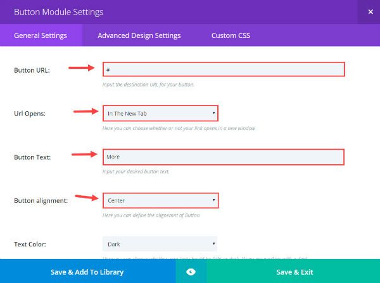This screenshot has width=380, height=283.
Task: Open the Button alignment dropdown
Action: pos(160,200)
